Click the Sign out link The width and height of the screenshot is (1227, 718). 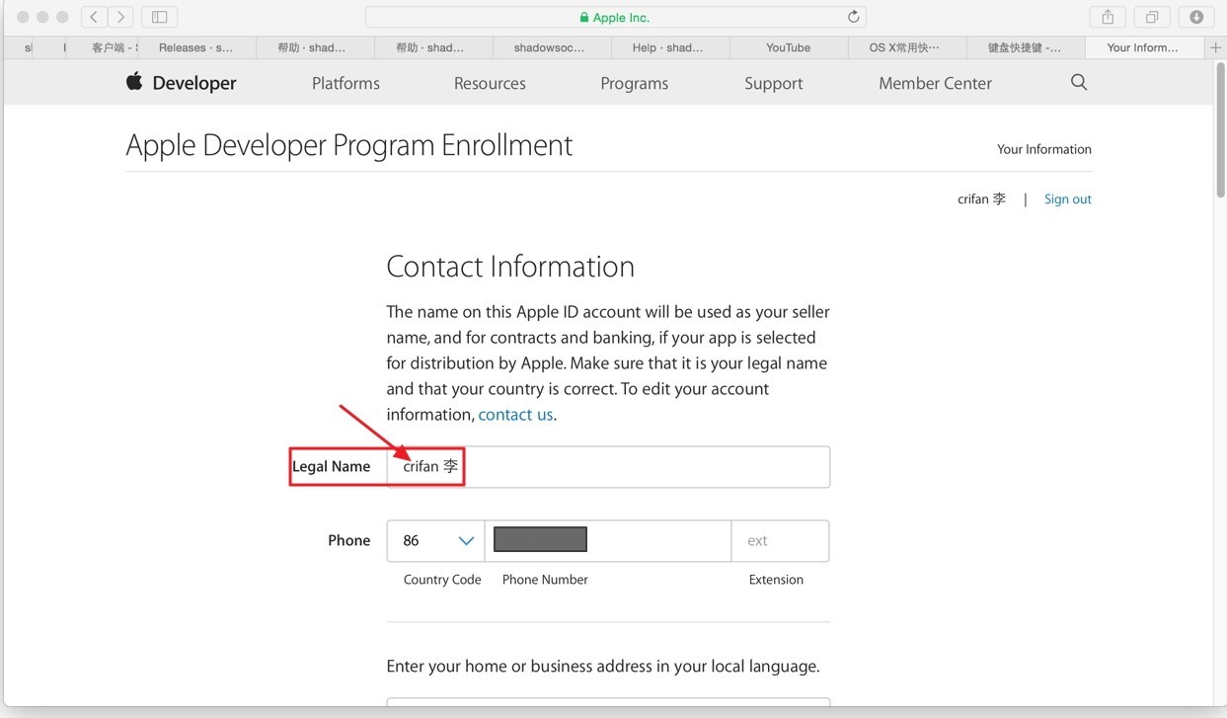1068,199
